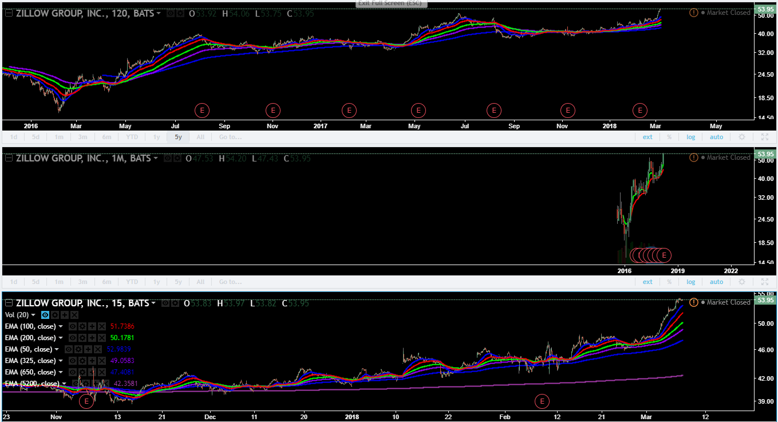Hide the EMA (200, close) line
Viewport: 778px width, 422px height.
click(x=73, y=338)
